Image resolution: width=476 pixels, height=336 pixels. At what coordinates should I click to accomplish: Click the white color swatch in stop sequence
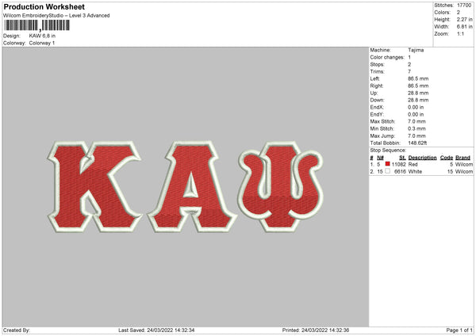[387, 171]
